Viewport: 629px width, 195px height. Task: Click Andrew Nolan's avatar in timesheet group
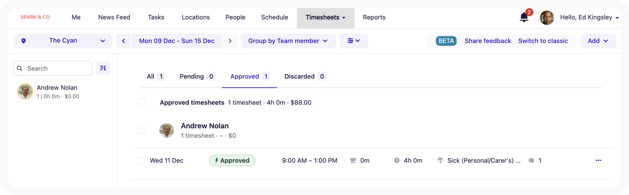tap(166, 130)
